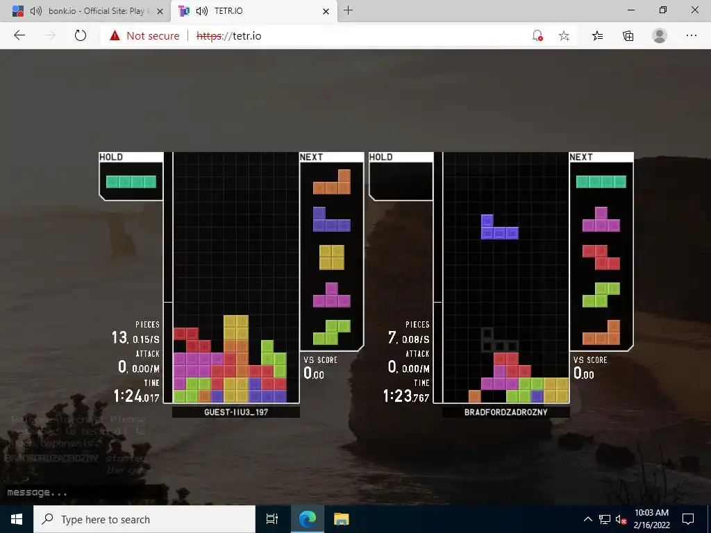The width and height of the screenshot is (711, 533).
Task: Click the GUEST-IIU3_197 player name
Action: 236,412
